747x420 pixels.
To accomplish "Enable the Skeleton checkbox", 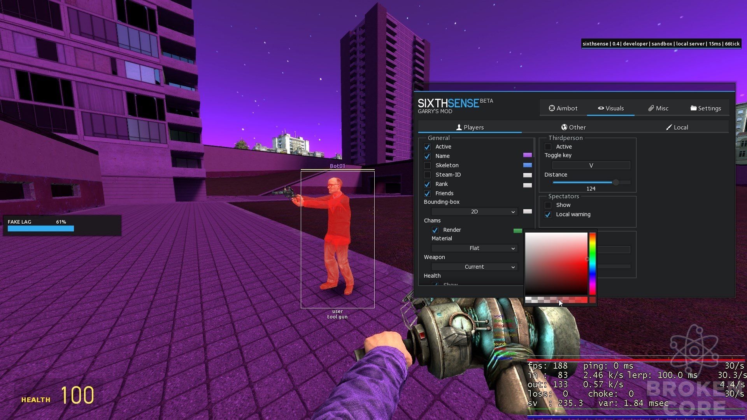I will tap(427, 166).
